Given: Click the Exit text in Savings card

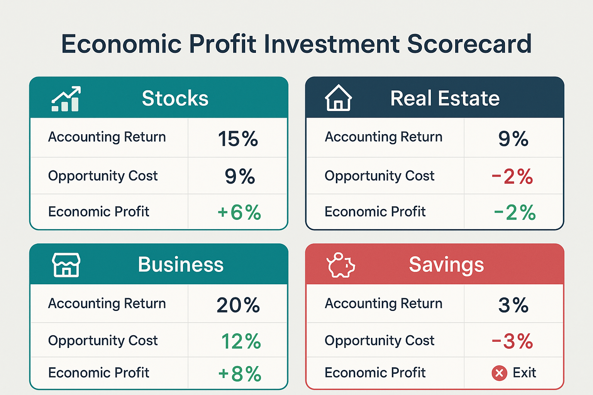Looking at the screenshot, I should point(524,373).
